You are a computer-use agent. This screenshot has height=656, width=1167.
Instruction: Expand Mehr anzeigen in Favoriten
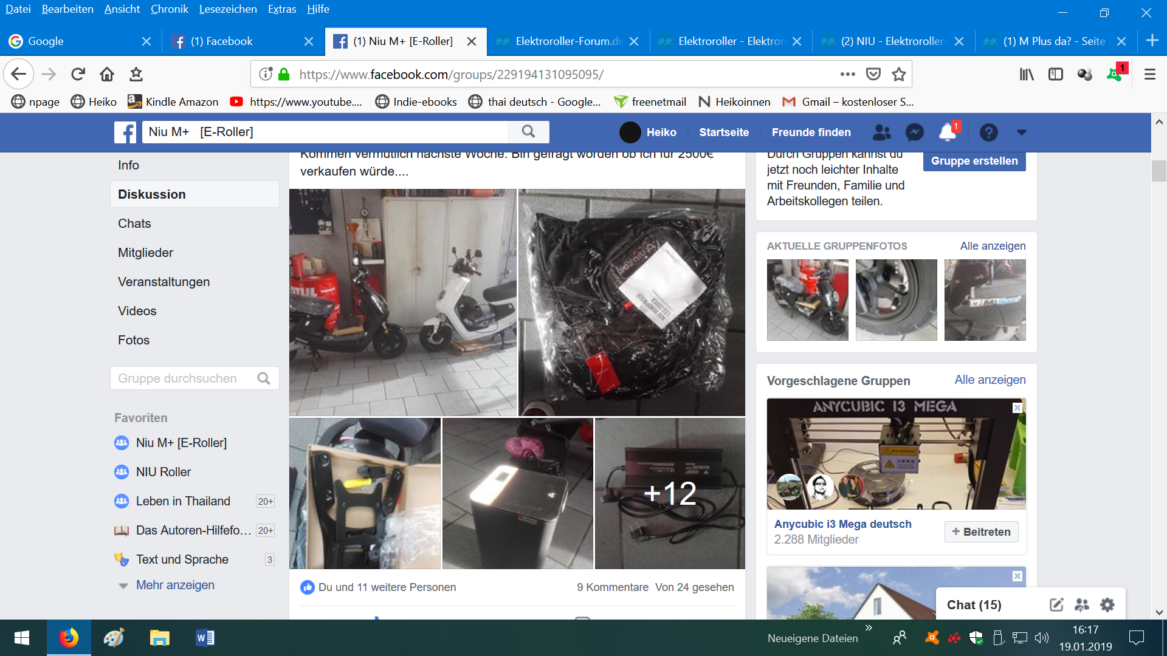[175, 585]
